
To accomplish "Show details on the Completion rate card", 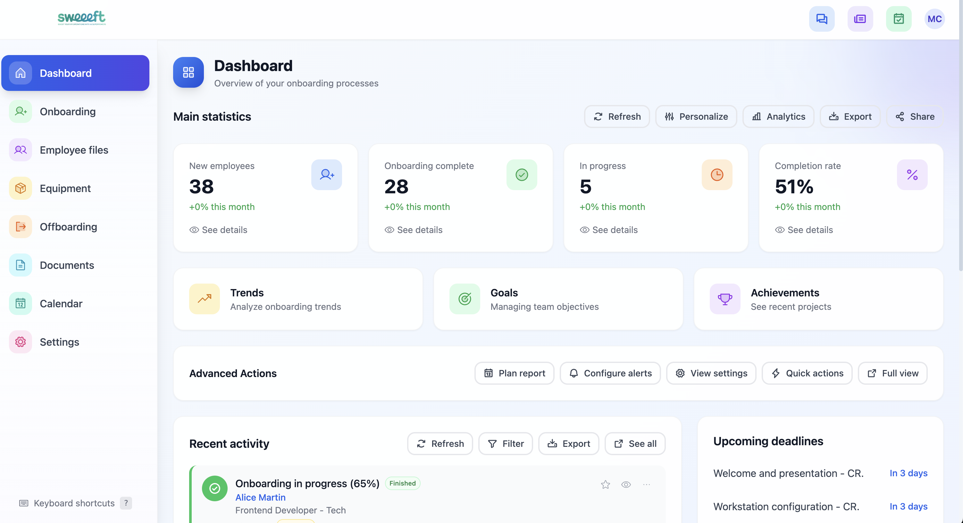I will 804,230.
